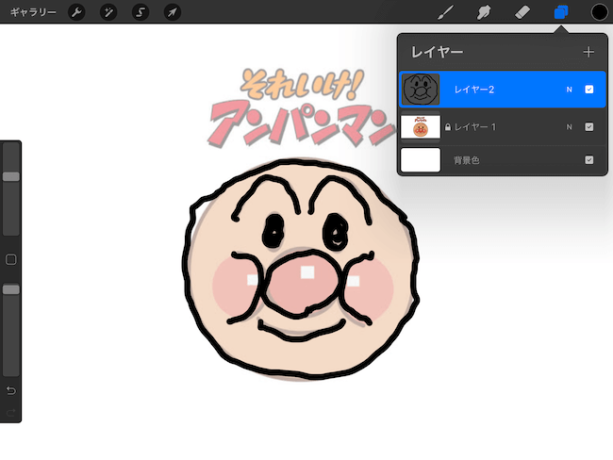613x460 pixels.
Task: Click the brush size slider handle
Action: [x=11, y=176]
